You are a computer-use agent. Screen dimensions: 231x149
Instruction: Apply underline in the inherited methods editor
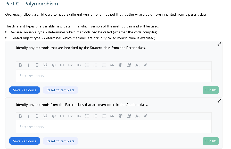tap(45, 65)
